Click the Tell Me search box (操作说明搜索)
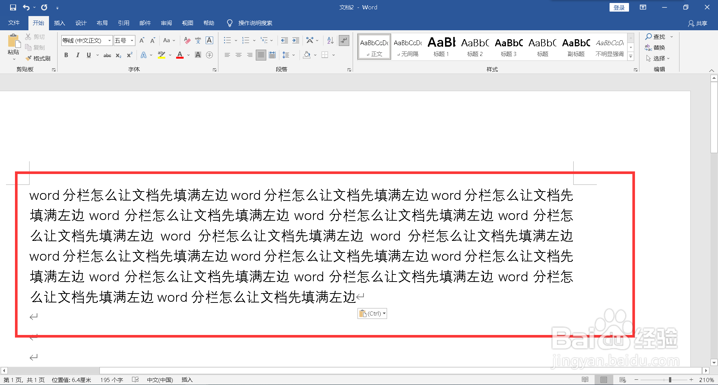This screenshot has height=385, width=718. point(255,23)
